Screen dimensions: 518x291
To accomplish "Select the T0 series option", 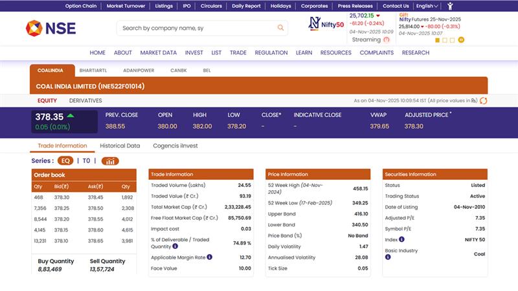I will coord(86,161).
